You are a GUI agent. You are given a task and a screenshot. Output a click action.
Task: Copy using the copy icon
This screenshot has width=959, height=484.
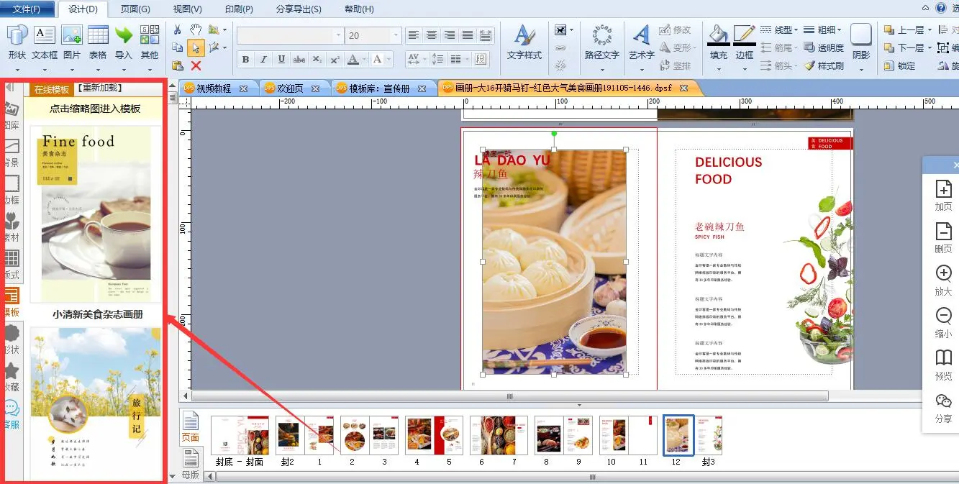coord(178,47)
